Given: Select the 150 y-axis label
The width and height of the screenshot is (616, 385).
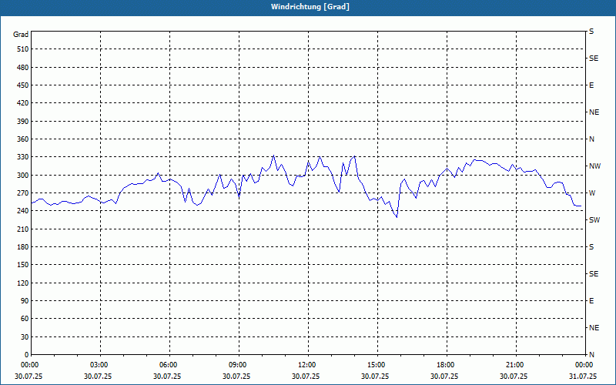Looking at the screenshot, I should tap(23, 265).
